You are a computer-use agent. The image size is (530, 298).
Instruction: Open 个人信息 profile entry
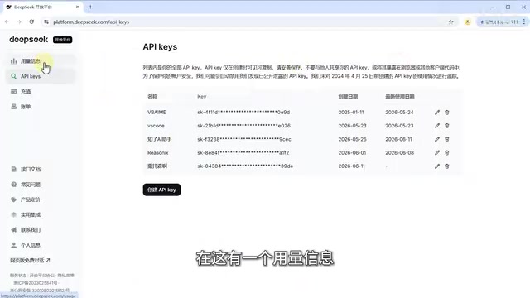click(x=31, y=245)
